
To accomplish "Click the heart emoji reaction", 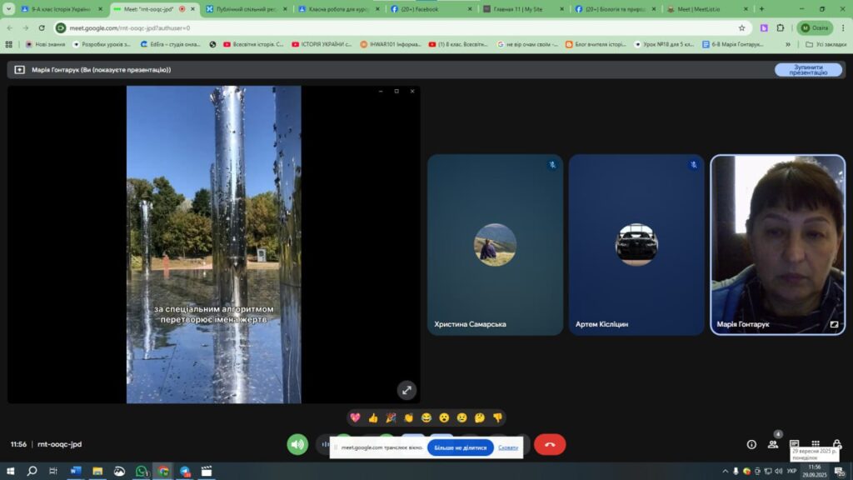I will pyautogui.click(x=355, y=417).
